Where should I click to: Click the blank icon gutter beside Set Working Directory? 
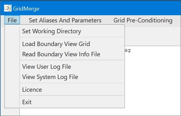(x=12, y=31)
